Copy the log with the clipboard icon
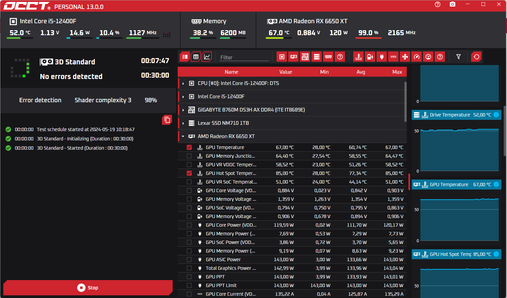This screenshot has height=298, width=507. (167, 120)
